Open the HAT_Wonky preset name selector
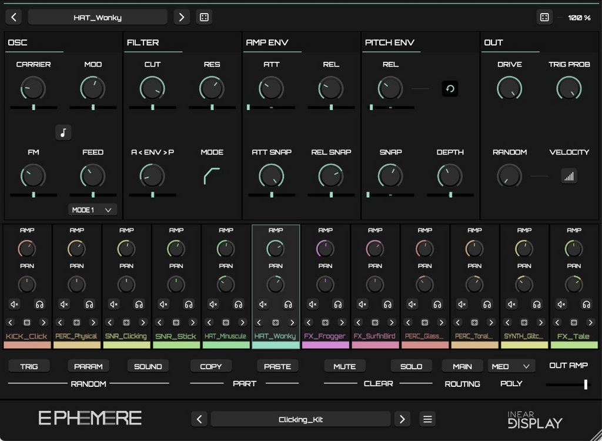This screenshot has height=441, width=602. [98, 17]
